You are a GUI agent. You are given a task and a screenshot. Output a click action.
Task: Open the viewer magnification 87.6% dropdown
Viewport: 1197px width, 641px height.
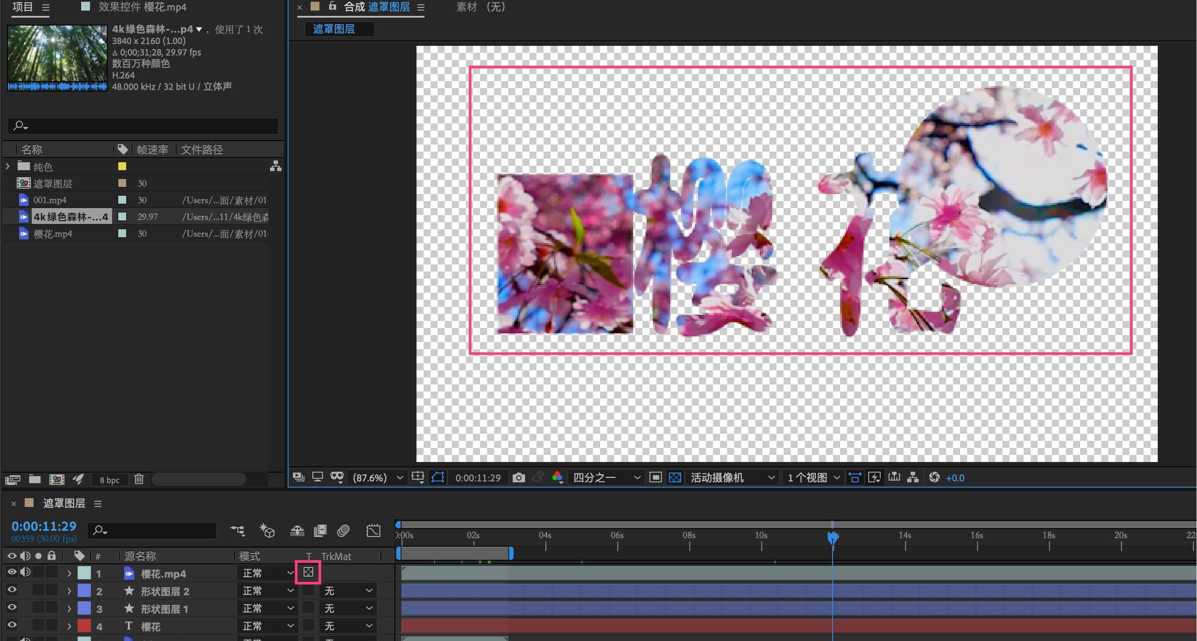coord(377,477)
